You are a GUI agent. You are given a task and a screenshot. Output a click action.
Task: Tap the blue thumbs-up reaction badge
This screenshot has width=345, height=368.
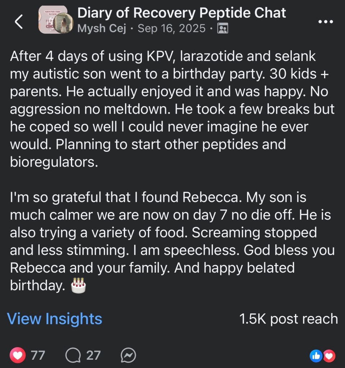coord(316,355)
